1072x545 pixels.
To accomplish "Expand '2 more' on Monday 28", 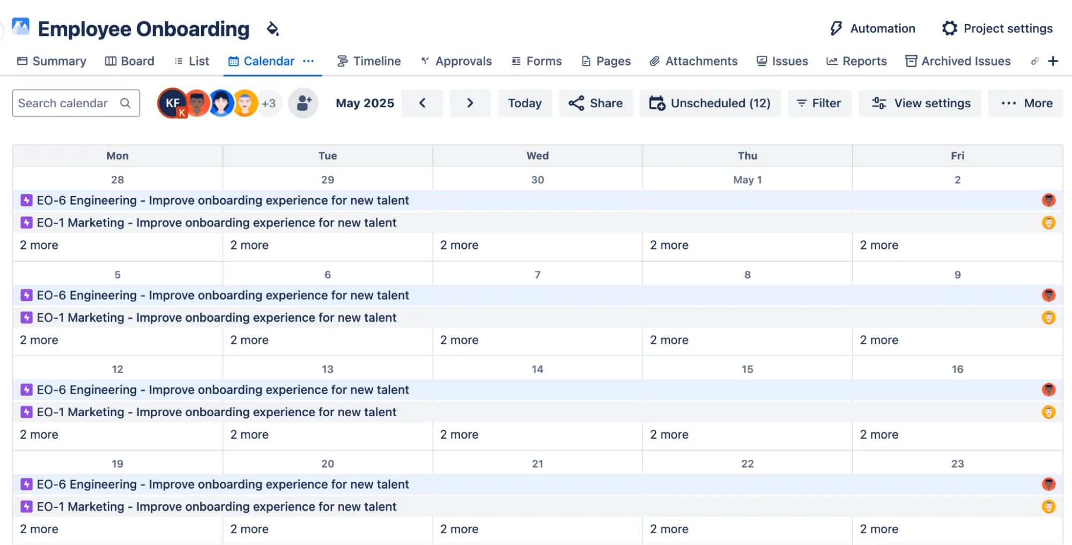I will [x=39, y=245].
